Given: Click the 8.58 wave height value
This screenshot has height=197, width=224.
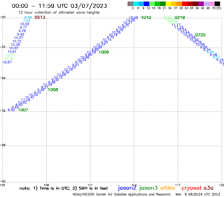Looking at the screenshot, I should pos(28,17).
